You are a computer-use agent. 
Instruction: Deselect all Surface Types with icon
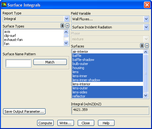(x=67, y=26)
